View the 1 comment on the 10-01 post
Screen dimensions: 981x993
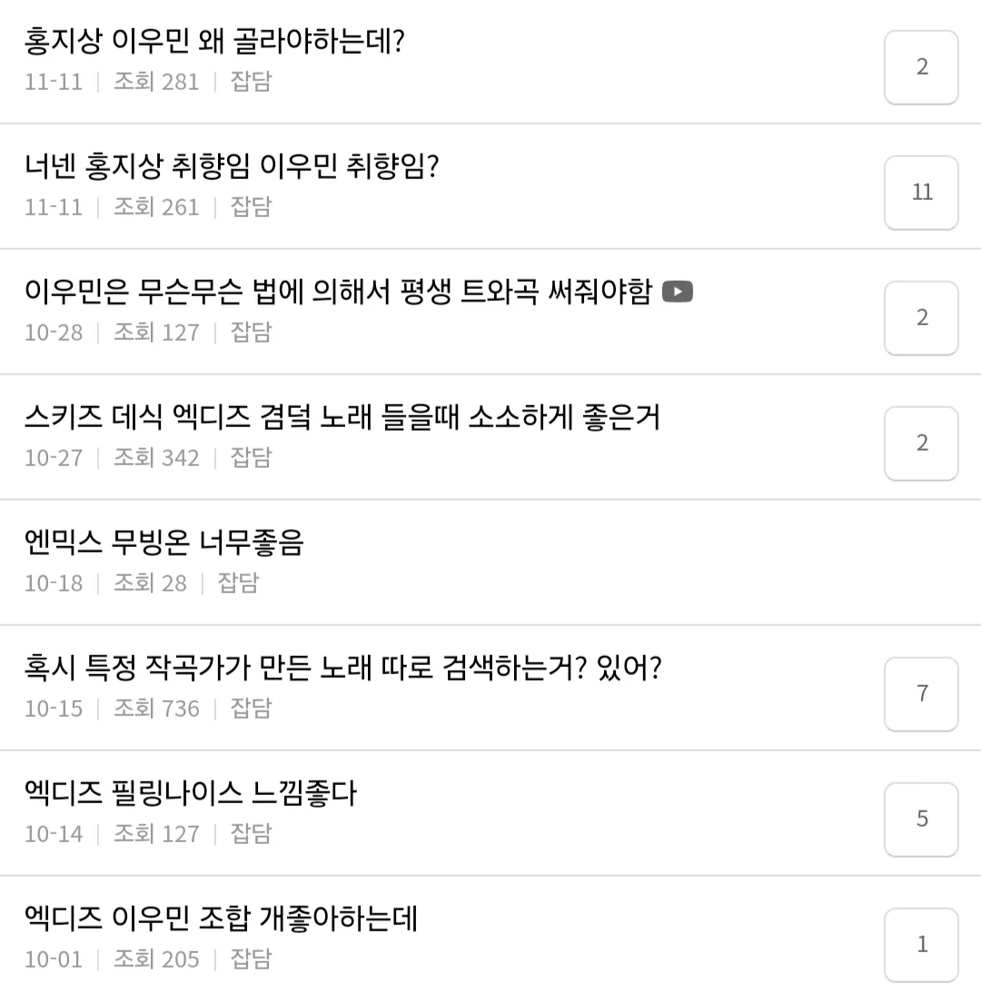coord(921,945)
